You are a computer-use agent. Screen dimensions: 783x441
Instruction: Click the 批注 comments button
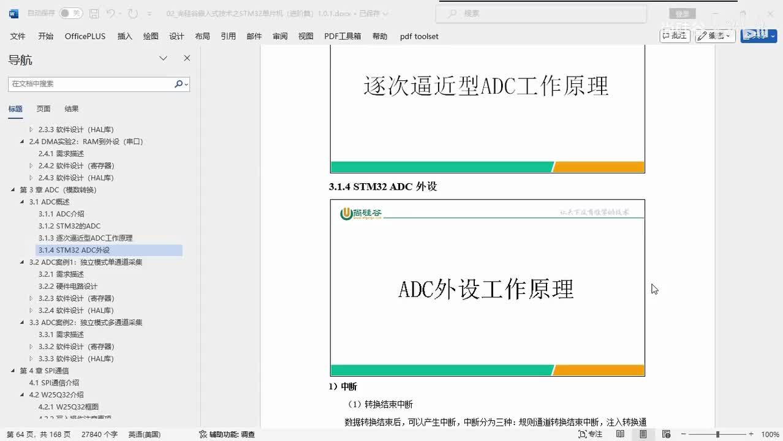pyautogui.click(x=675, y=36)
